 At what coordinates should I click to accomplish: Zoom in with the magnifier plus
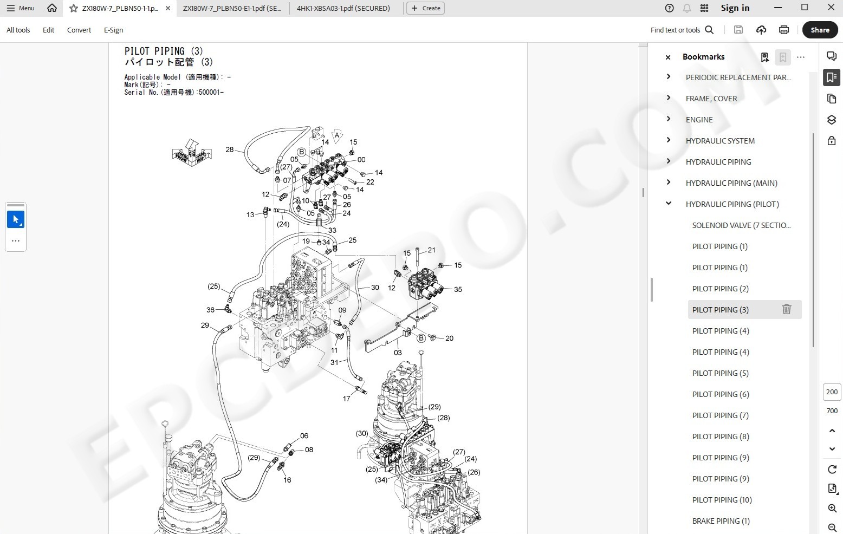coord(832,508)
